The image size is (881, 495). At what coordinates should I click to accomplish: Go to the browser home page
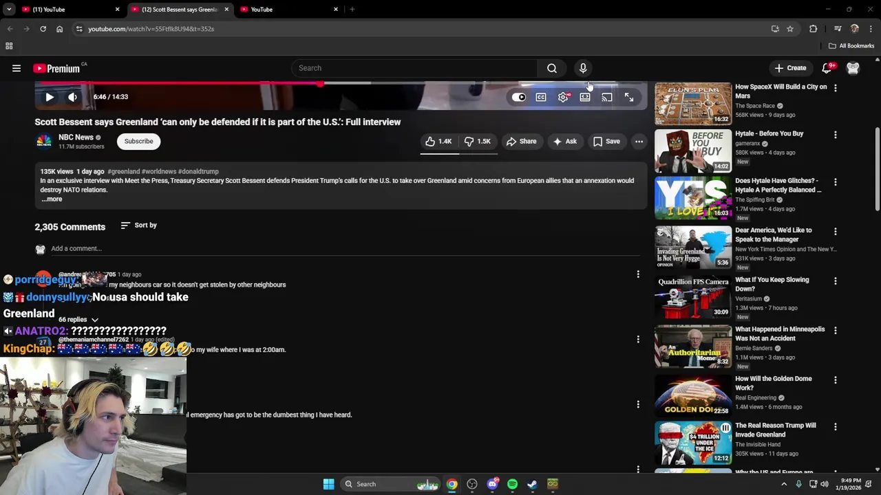tap(59, 29)
